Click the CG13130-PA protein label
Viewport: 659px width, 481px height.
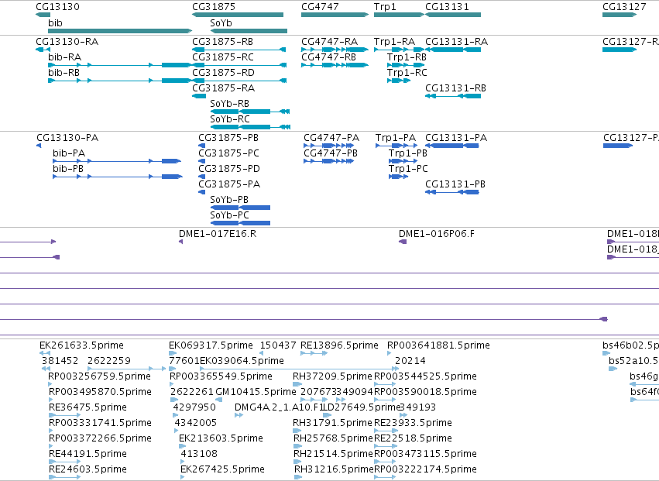point(67,138)
